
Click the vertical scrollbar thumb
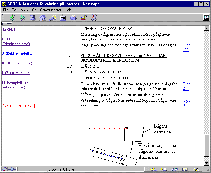pyautogui.click(x=207, y=145)
